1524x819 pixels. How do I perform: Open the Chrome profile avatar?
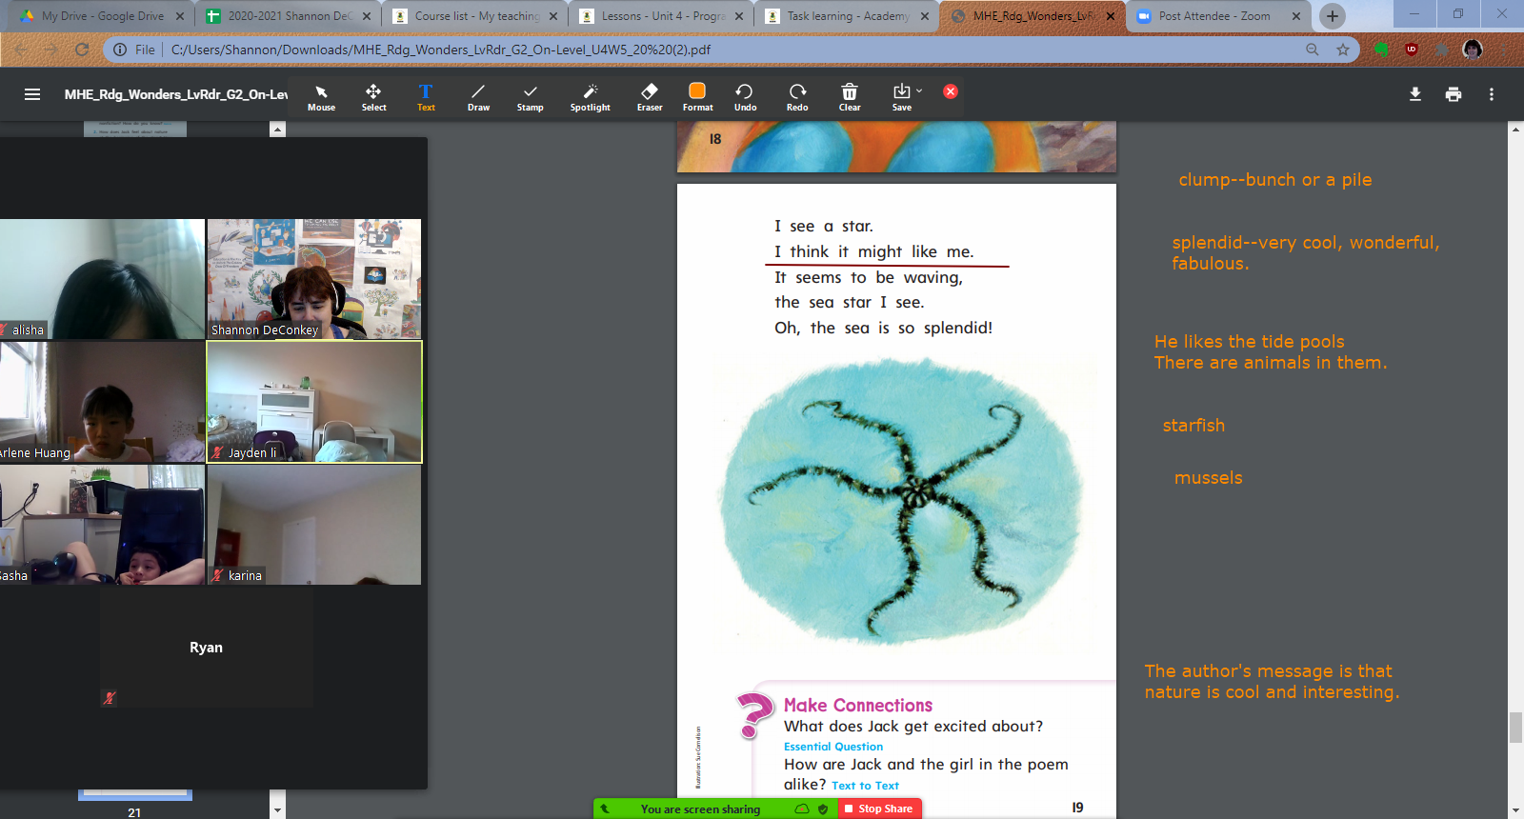tap(1473, 50)
